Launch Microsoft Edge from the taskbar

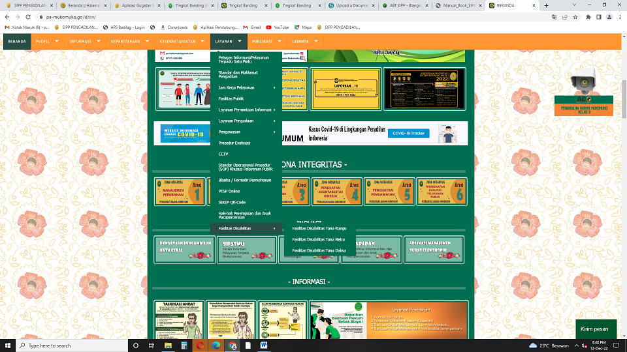[216, 345]
